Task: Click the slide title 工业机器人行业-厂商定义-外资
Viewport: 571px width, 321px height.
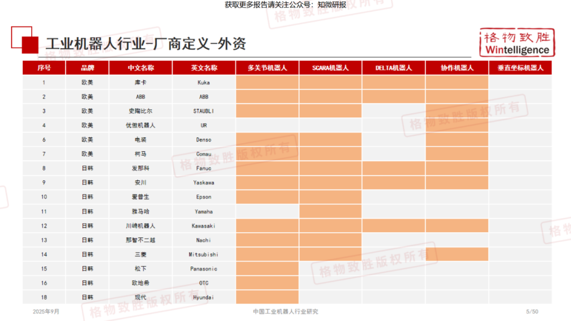Action: pyautogui.click(x=146, y=44)
